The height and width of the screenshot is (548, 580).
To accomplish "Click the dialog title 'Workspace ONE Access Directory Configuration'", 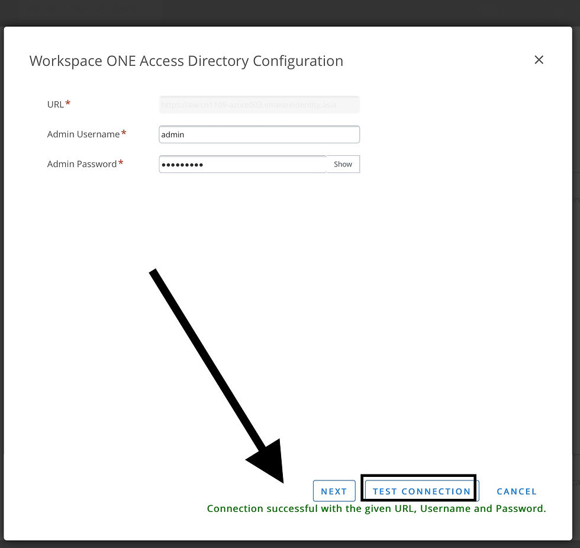I will pos(186,61).
